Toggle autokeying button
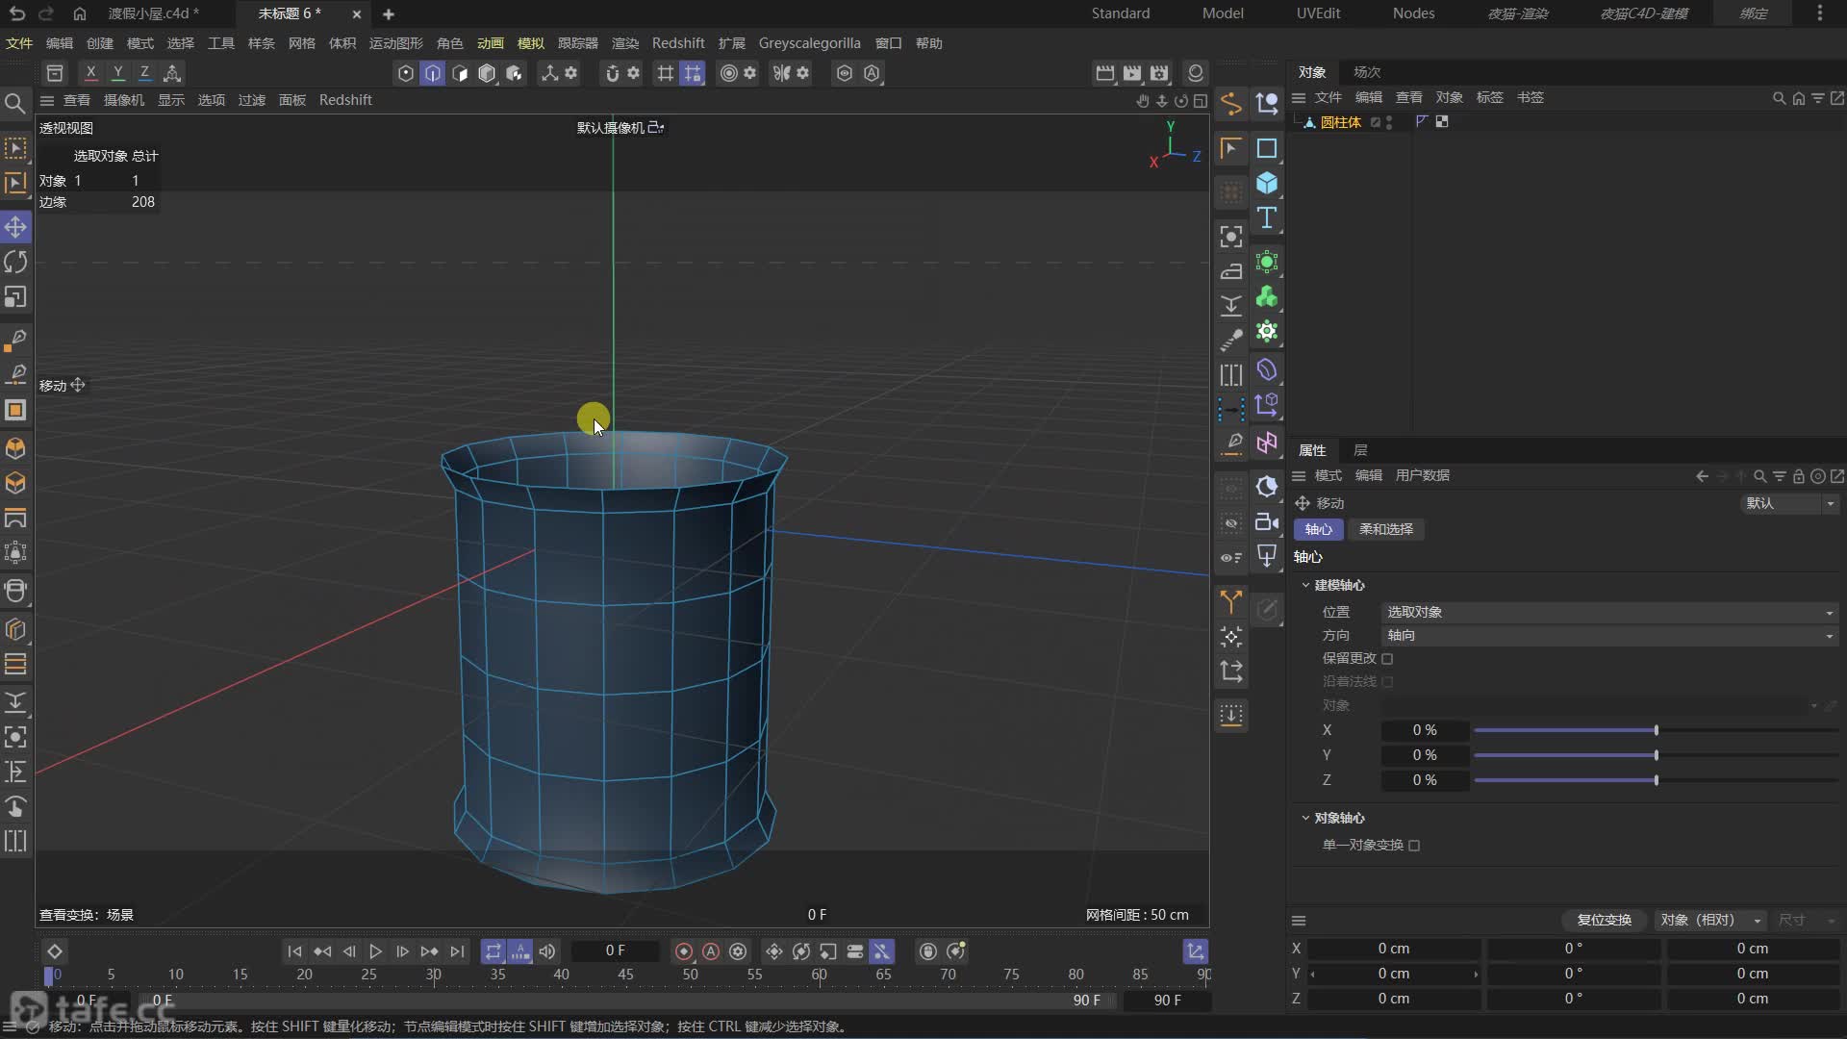Screen dimensions: 1847x1039 [x=711, y=951]
